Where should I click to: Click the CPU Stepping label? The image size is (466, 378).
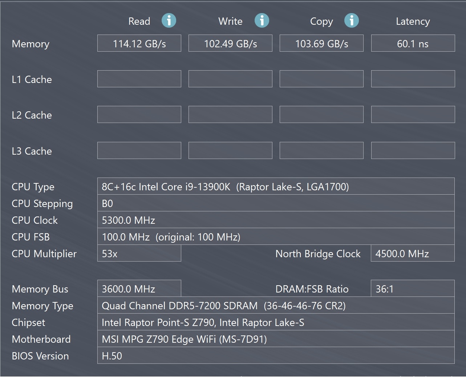[x=42, y=204]
